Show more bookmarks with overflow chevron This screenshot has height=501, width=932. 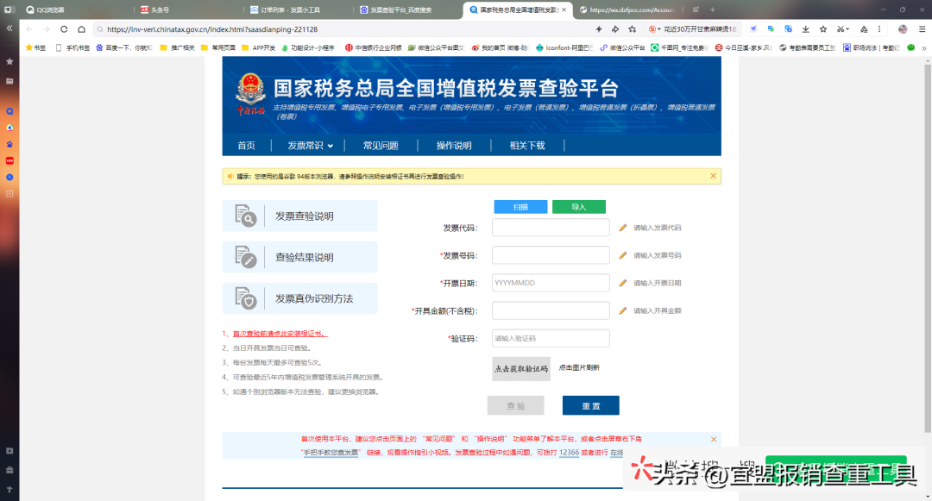point(923,48)
